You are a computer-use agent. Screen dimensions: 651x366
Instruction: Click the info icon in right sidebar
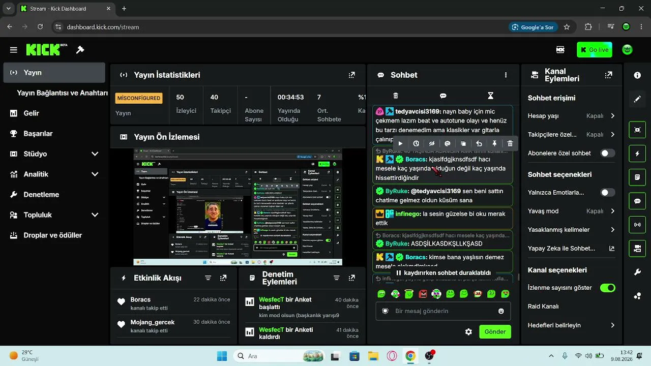637,75
